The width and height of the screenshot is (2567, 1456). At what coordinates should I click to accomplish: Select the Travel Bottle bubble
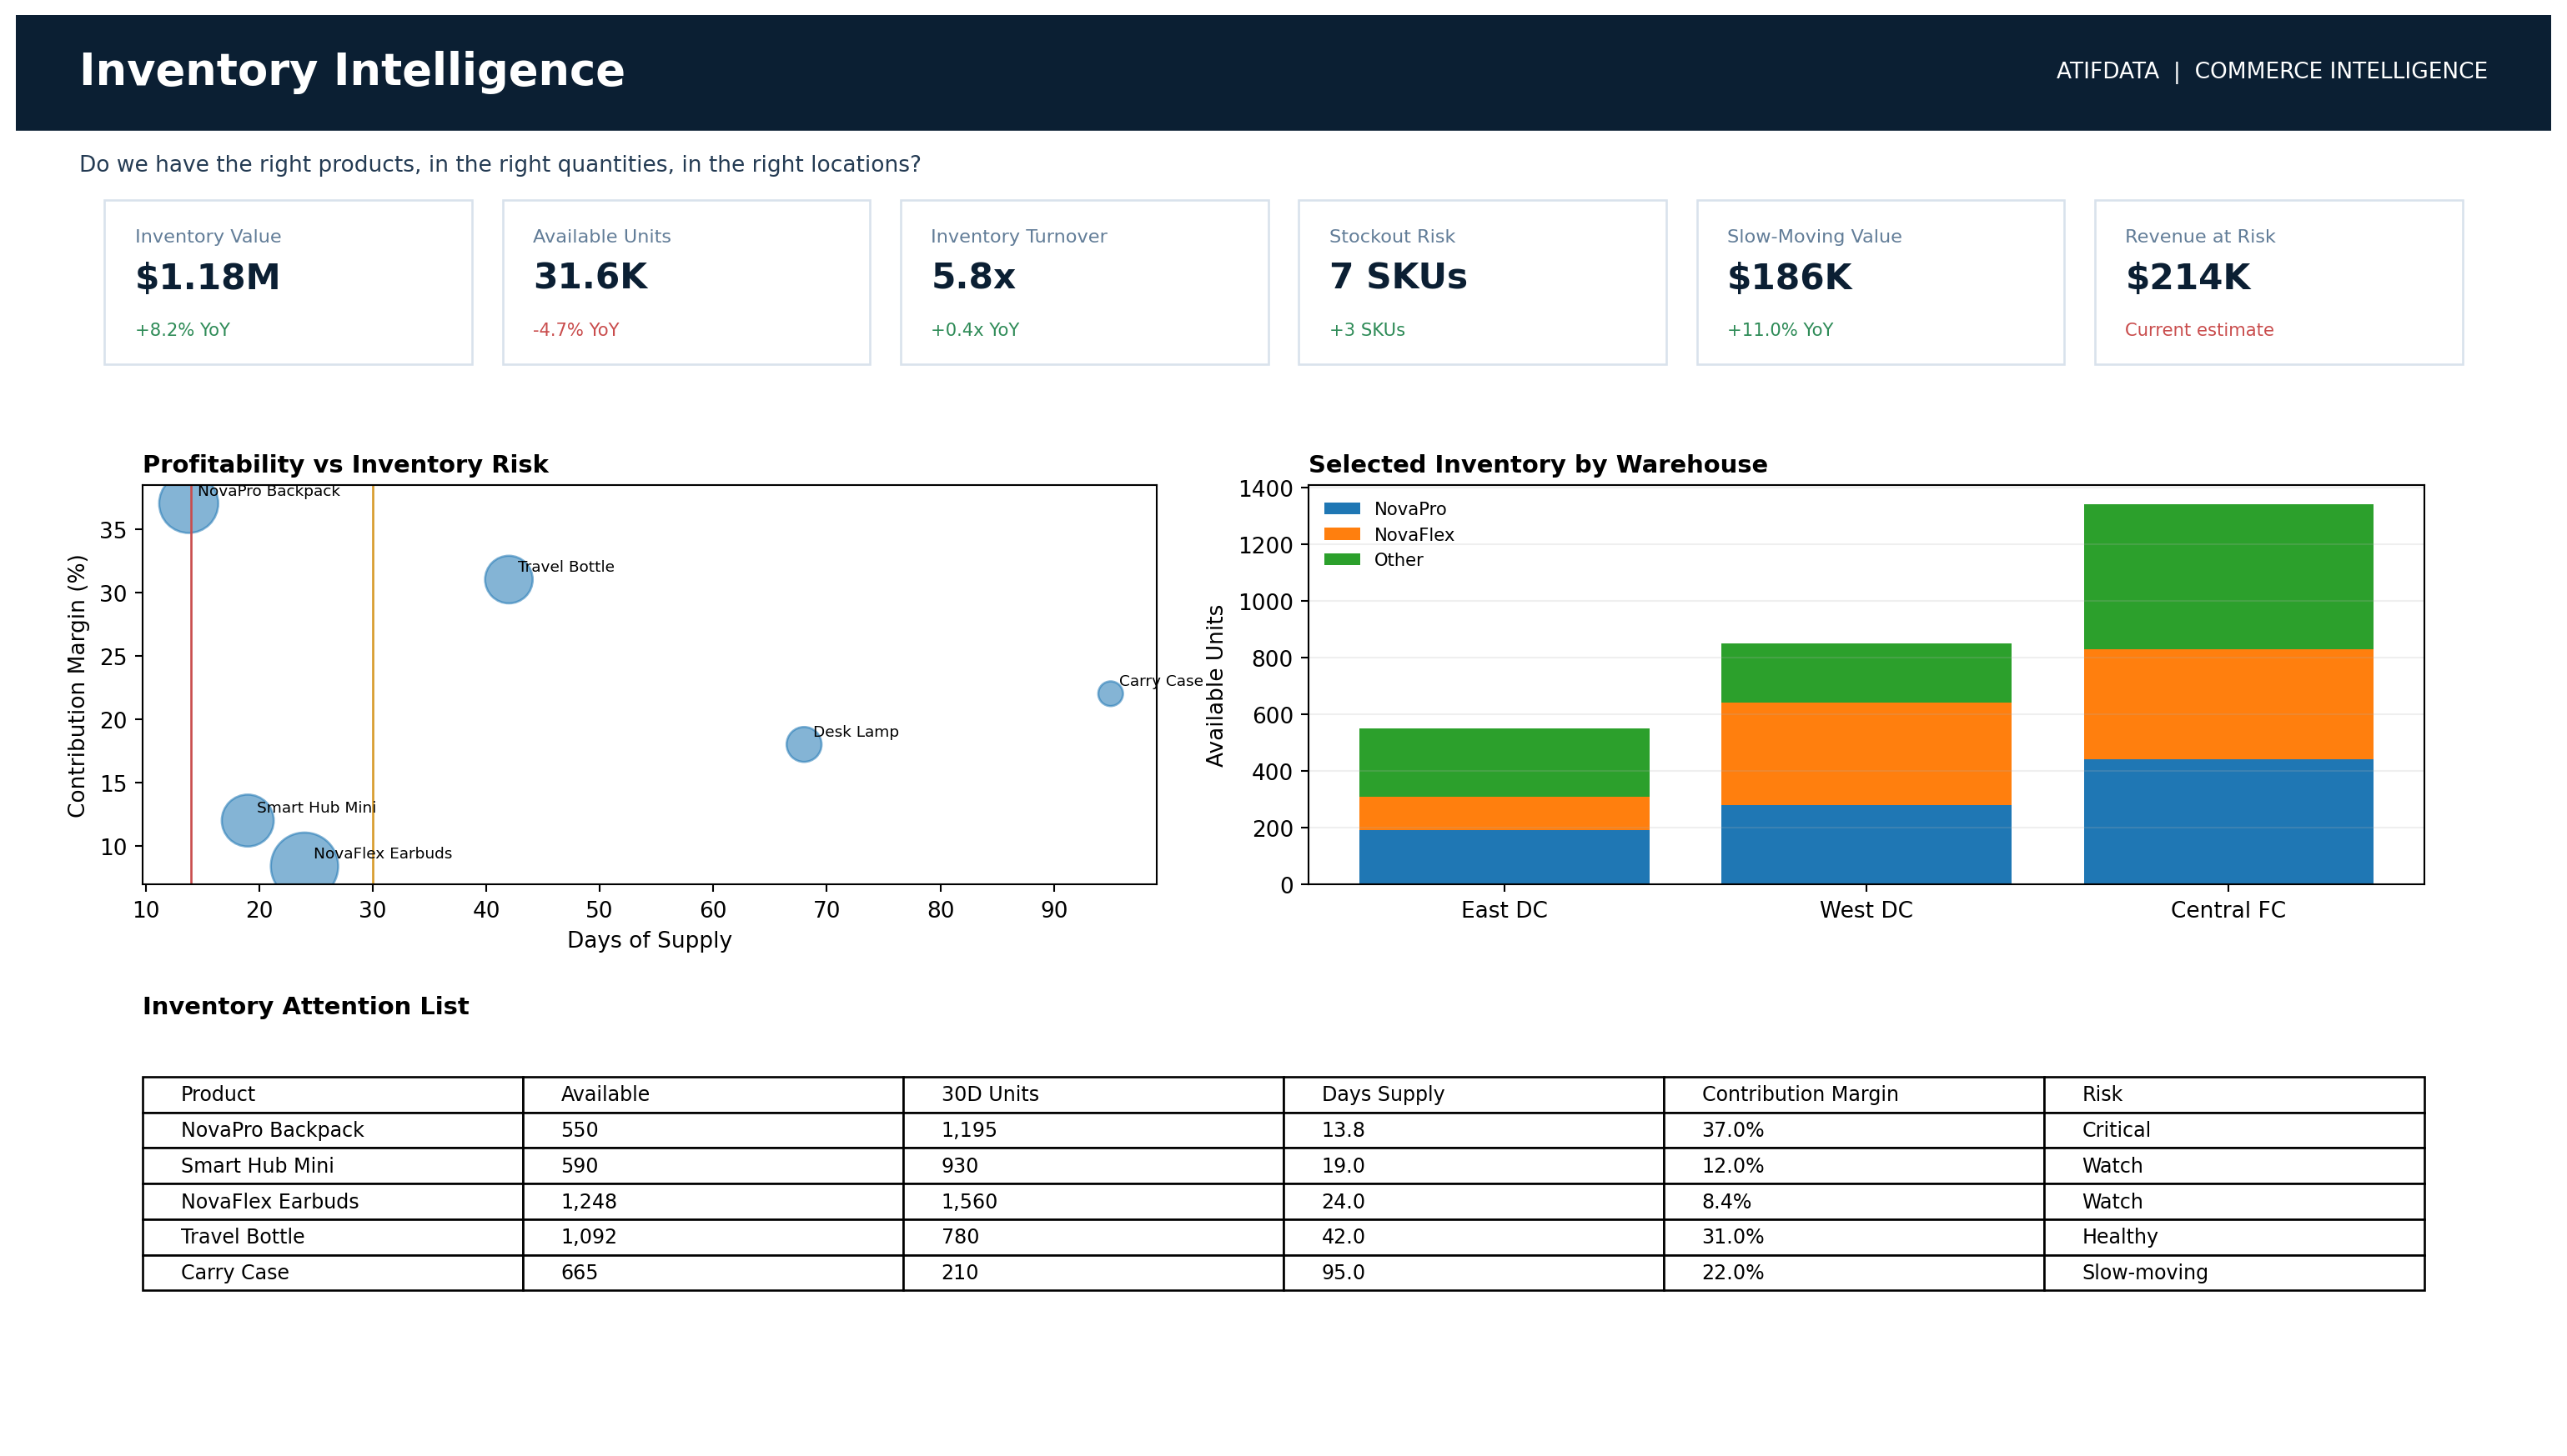508,579
